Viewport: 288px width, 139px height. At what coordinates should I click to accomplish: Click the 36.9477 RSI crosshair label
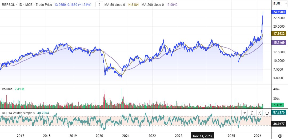(x=279, y=124)
